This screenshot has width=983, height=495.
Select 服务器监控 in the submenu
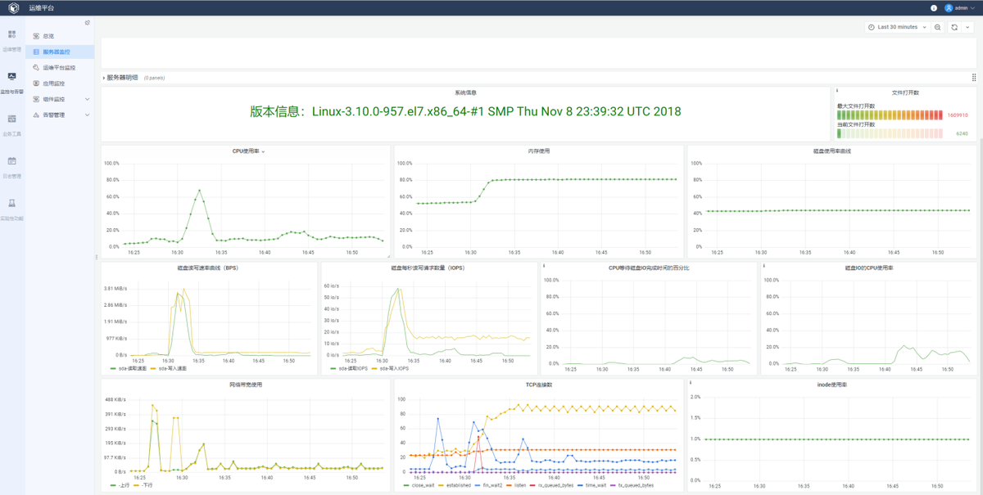pos(60,52)
